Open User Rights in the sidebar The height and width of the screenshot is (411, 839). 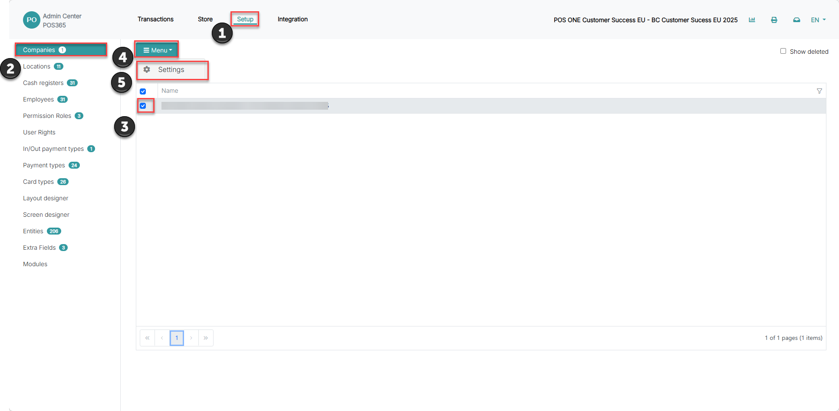tap(39, 132)
